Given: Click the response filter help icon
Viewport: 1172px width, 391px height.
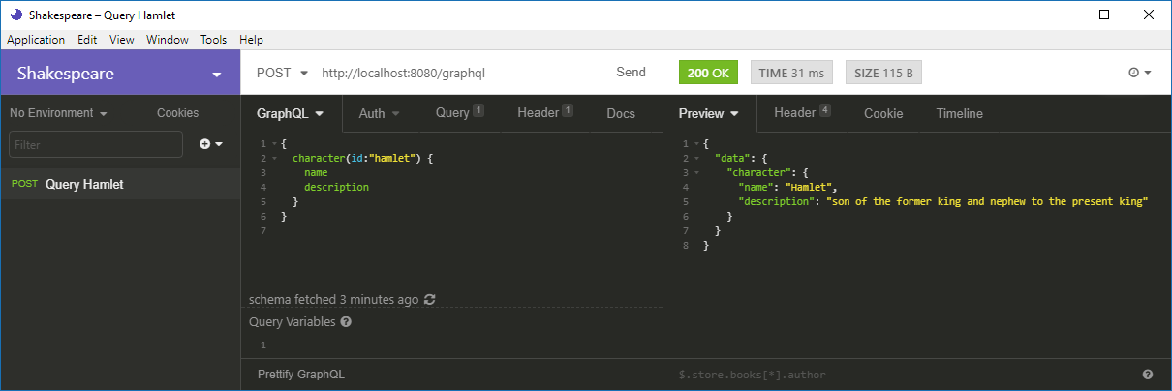Looking at the screenshot, I should click(x=1148, y=375).
